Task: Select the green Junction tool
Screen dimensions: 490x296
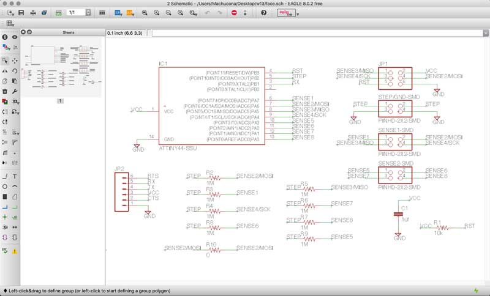Action: click(x=5, y=217)
